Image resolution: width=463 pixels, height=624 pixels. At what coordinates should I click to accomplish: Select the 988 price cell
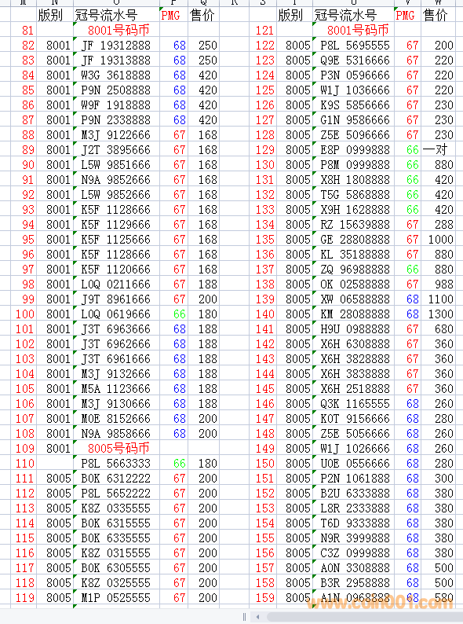click(438, 284)
